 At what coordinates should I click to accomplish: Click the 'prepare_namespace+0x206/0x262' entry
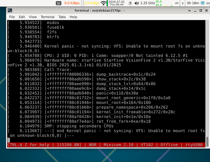(132, 107)
